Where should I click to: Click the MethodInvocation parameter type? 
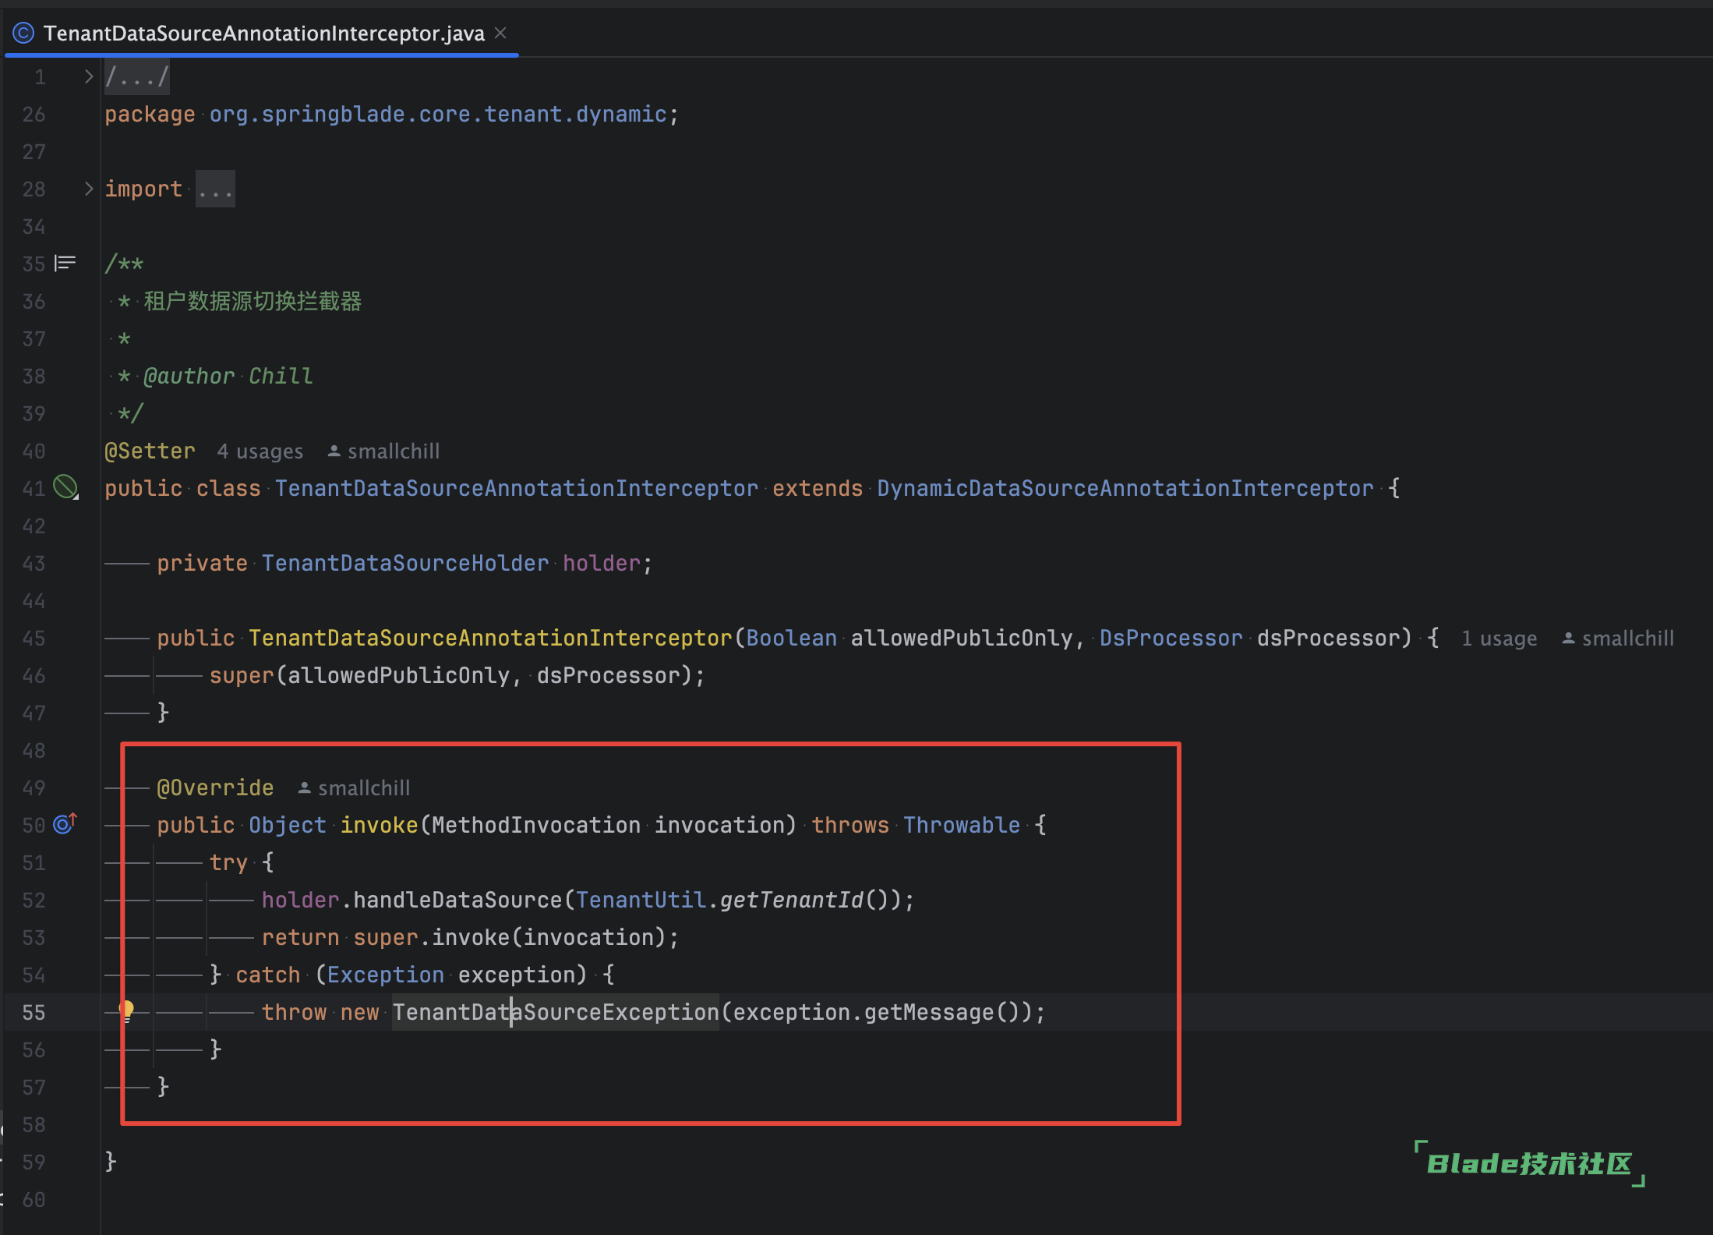point(536,826)
